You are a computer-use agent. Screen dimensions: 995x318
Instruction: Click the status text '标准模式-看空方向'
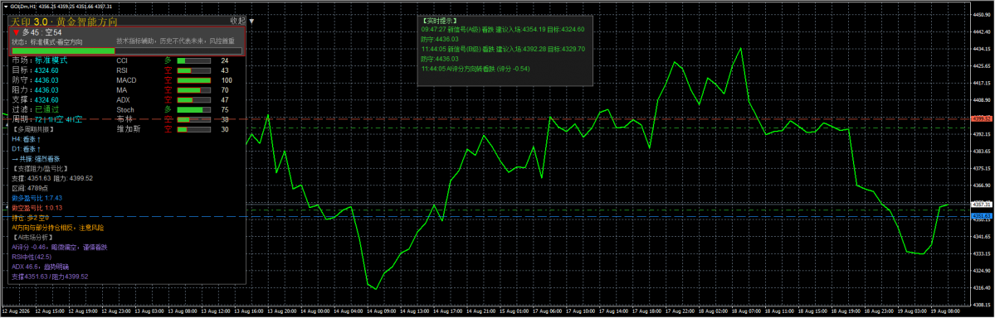coord(56,41)
